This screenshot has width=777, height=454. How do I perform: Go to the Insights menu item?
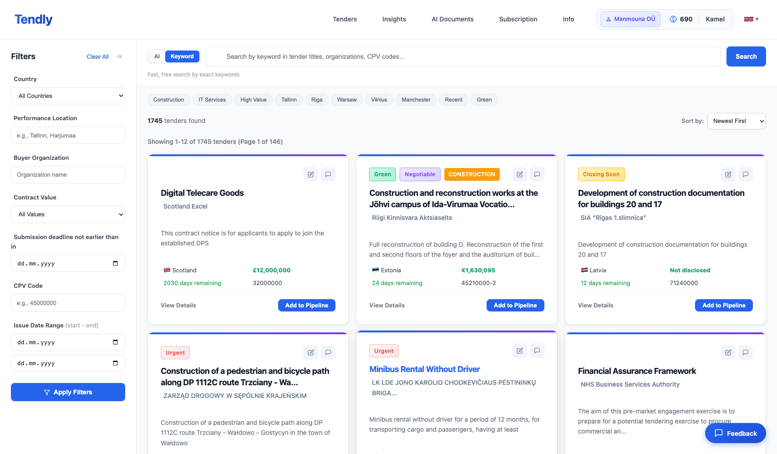(394, 19)
